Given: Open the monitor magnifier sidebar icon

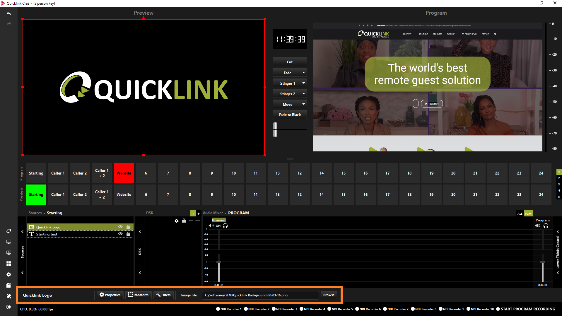Looking at the screenshot, I should pos(9,253).
